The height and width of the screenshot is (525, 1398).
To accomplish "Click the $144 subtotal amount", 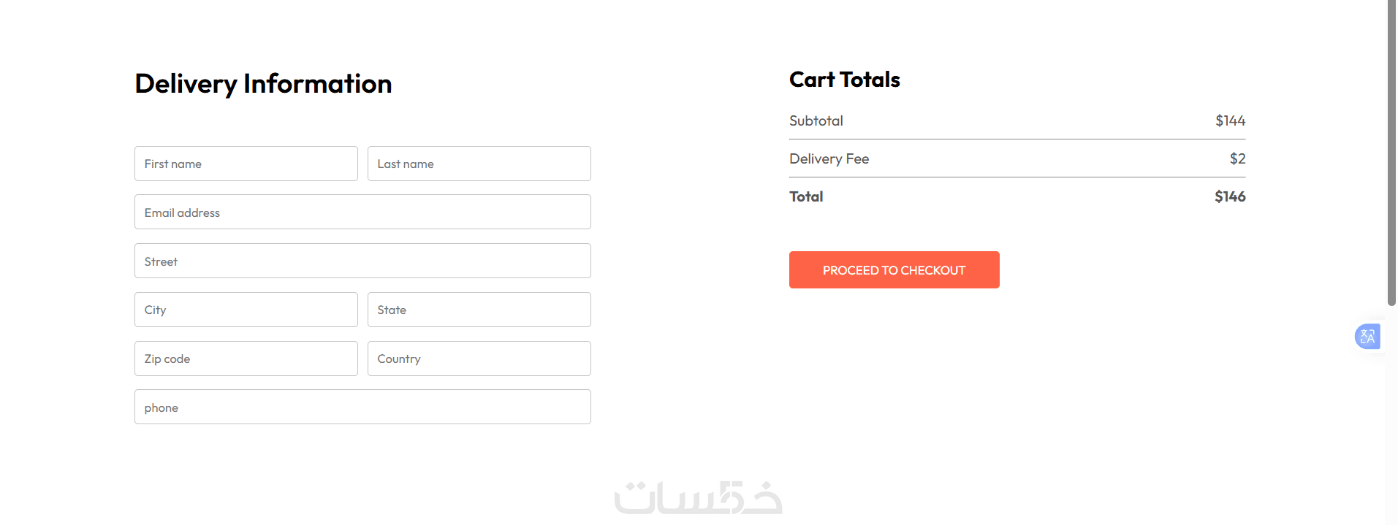I will click(1230, 121).
